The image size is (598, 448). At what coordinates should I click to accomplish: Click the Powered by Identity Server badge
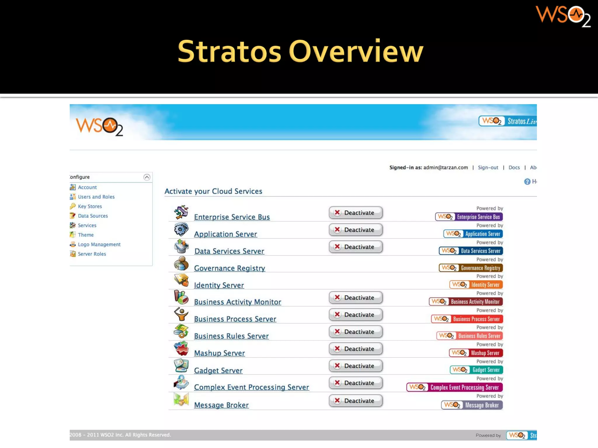476,285
